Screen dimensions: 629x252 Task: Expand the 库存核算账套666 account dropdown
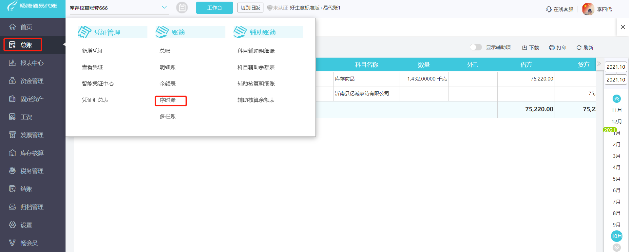164,8
